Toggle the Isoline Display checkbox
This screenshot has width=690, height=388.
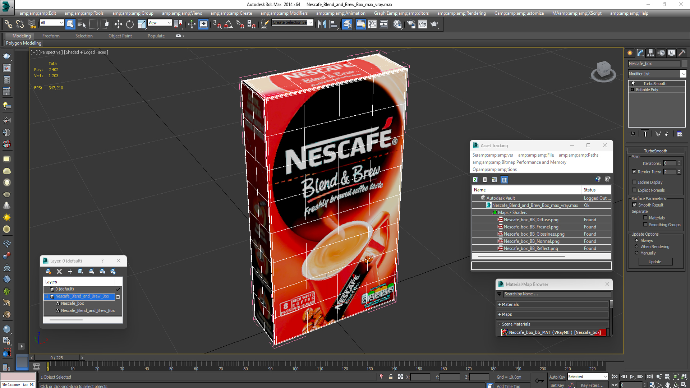[634, 182]
